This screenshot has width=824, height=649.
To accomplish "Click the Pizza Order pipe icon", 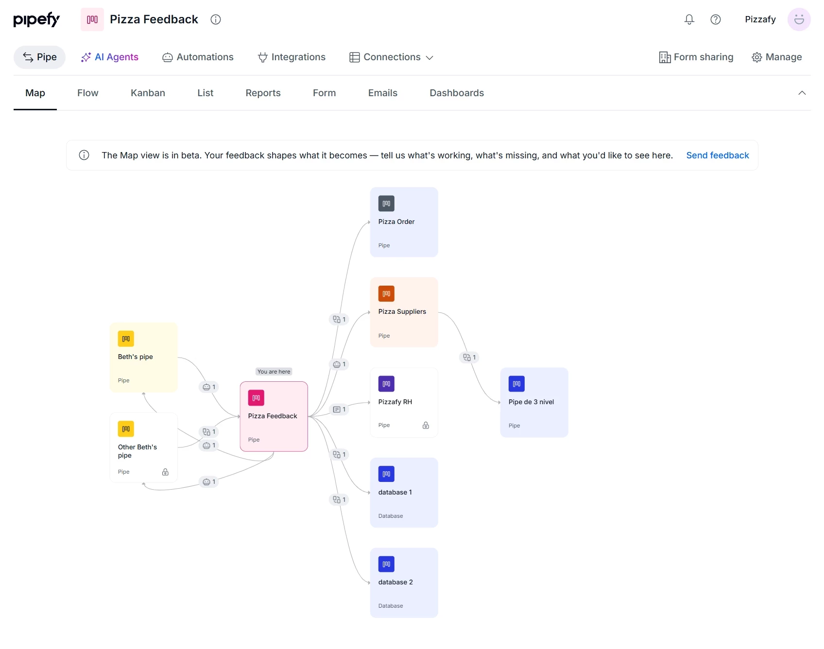I will (386, 204).
